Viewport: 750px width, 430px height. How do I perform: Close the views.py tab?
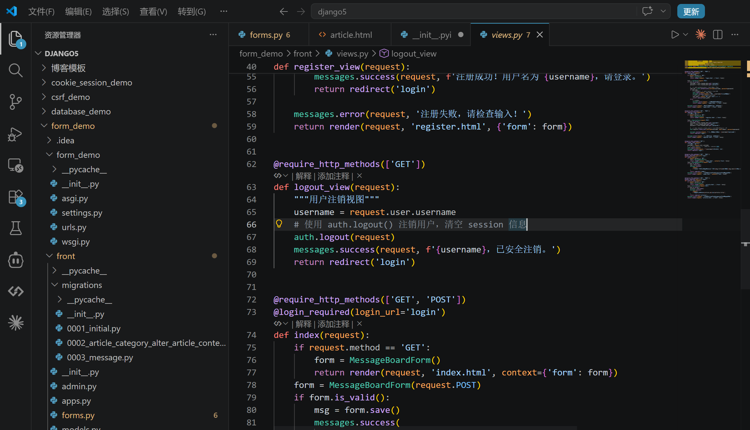point(540,35)
